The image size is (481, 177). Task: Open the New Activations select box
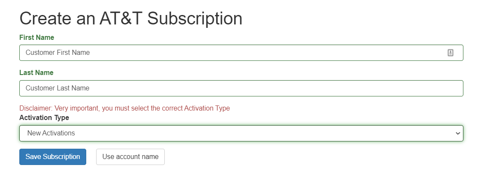[x=240, y=133]
